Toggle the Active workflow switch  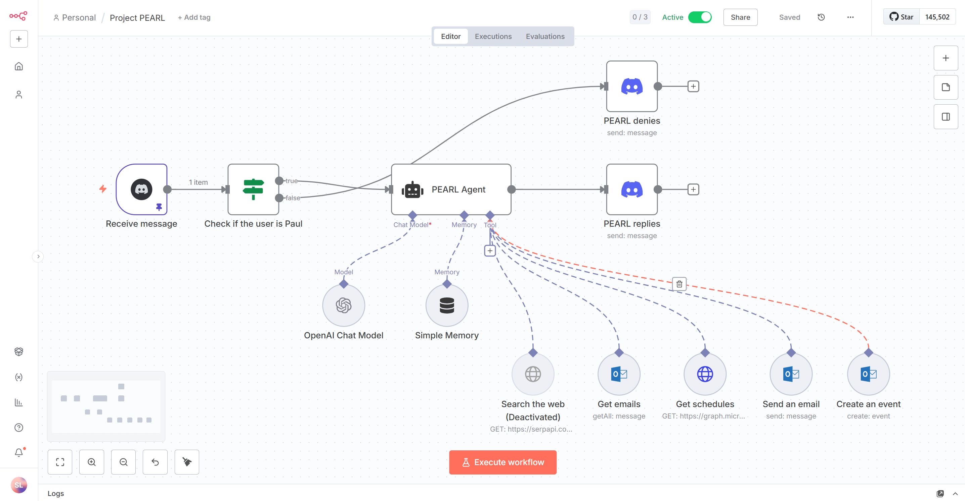coord(699,17)
